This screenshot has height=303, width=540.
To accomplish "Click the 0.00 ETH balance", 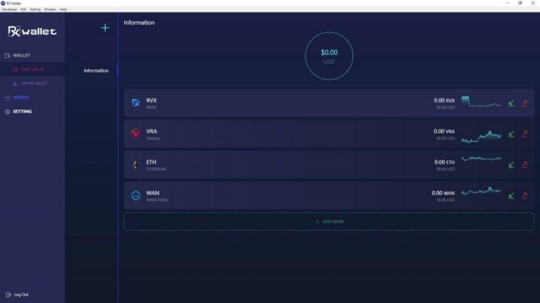I will pos(444,162).
